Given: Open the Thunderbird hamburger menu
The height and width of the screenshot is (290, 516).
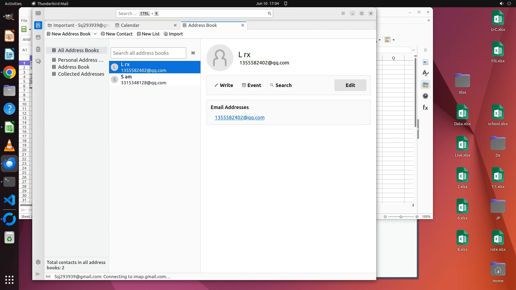Looking at the screenshot, I should click(x=343, y=13).
